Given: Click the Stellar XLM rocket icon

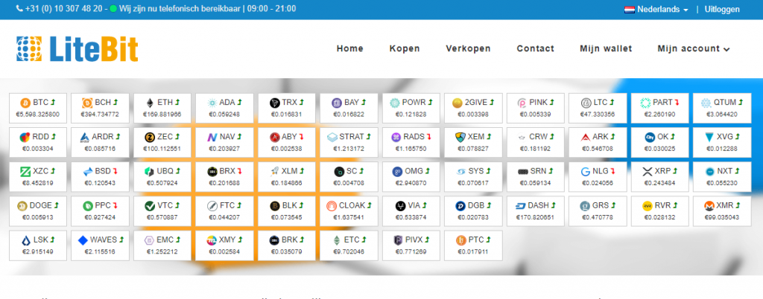Looking at the screenshot, I should pos(275,171).
